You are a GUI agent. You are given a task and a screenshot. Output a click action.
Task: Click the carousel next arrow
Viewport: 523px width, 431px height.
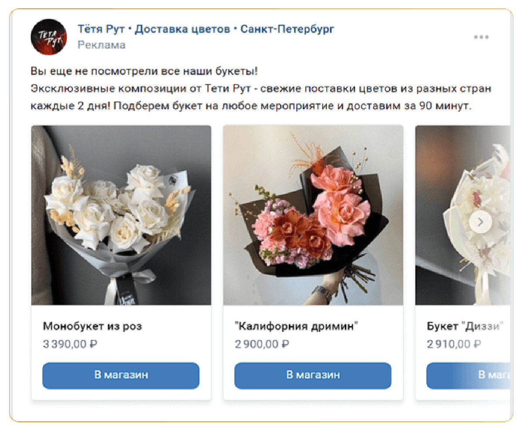click(481, 222)
